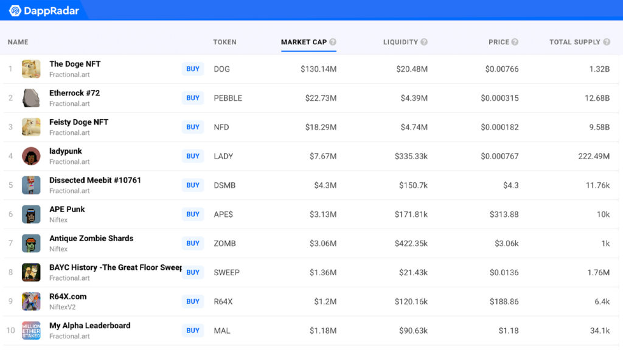Select the 9.58B total supply value
The image size is (623, 350).
click(x=599, y=127)
